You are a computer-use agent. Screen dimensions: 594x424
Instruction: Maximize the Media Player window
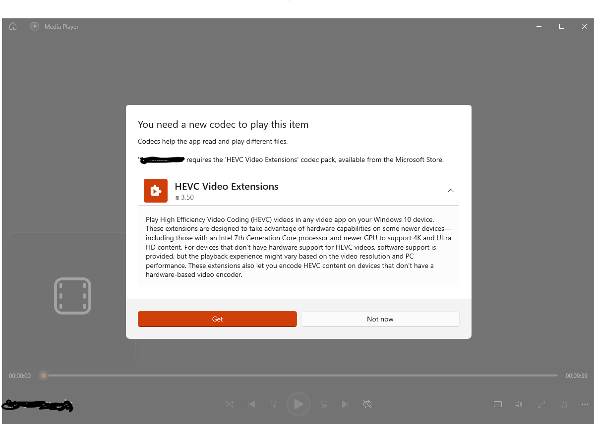[x=562, y=26]
